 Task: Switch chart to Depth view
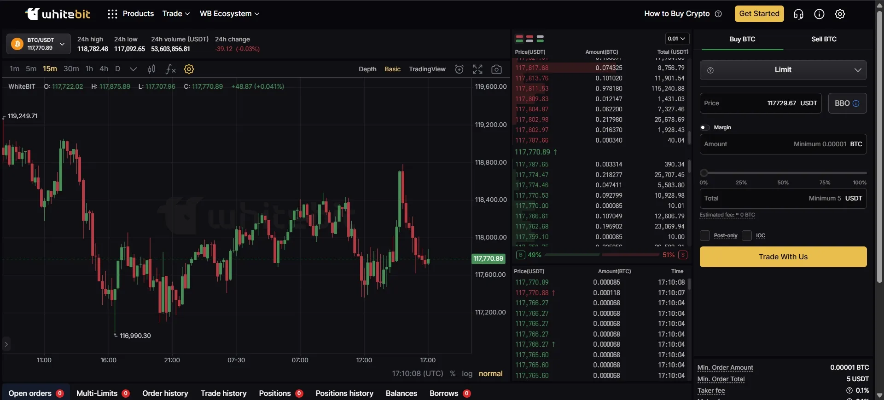pos(367,69)
